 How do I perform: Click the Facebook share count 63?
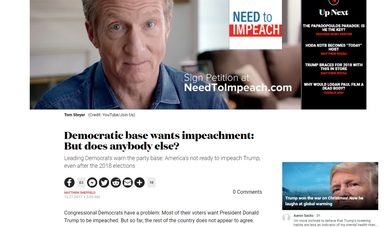point(81,183)
